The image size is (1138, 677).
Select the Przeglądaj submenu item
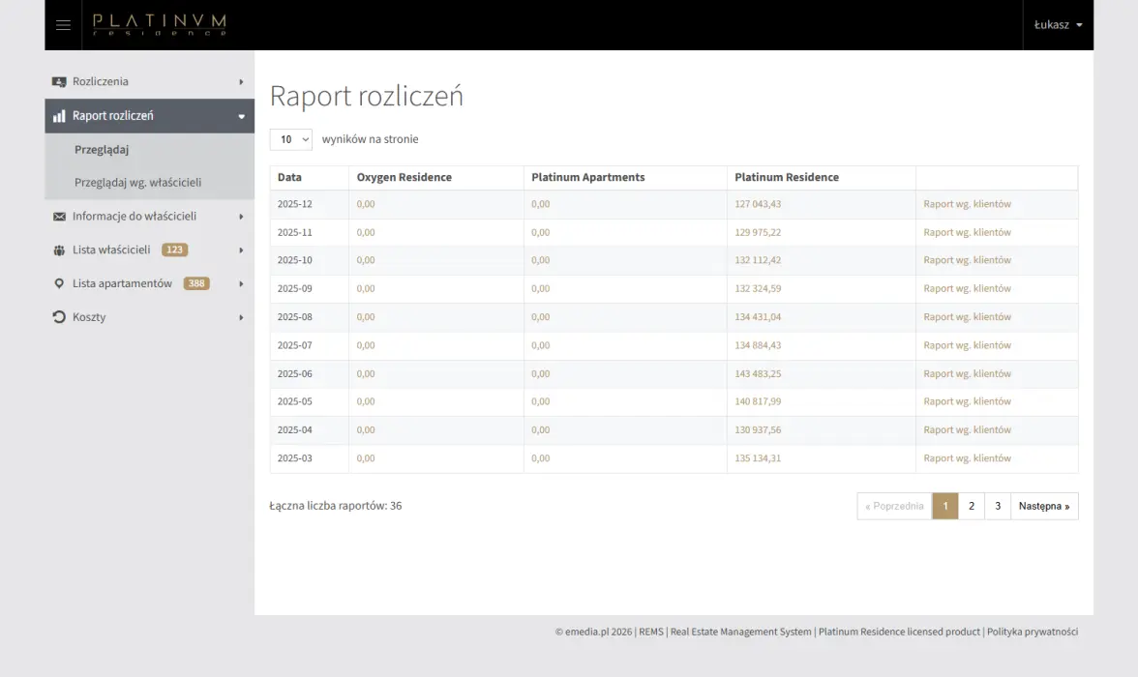101,149
